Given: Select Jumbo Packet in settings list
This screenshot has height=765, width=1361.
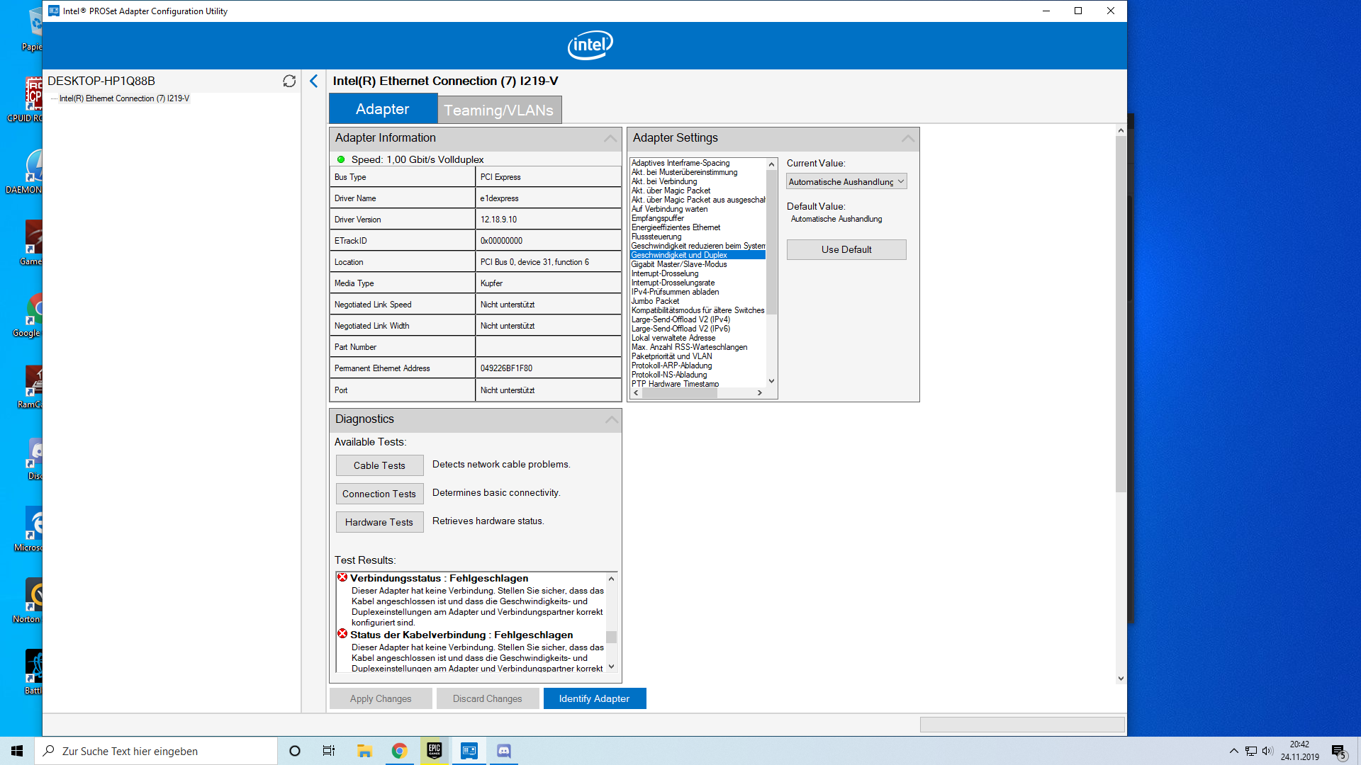Looking at the screenshot, I should [655, 301].
